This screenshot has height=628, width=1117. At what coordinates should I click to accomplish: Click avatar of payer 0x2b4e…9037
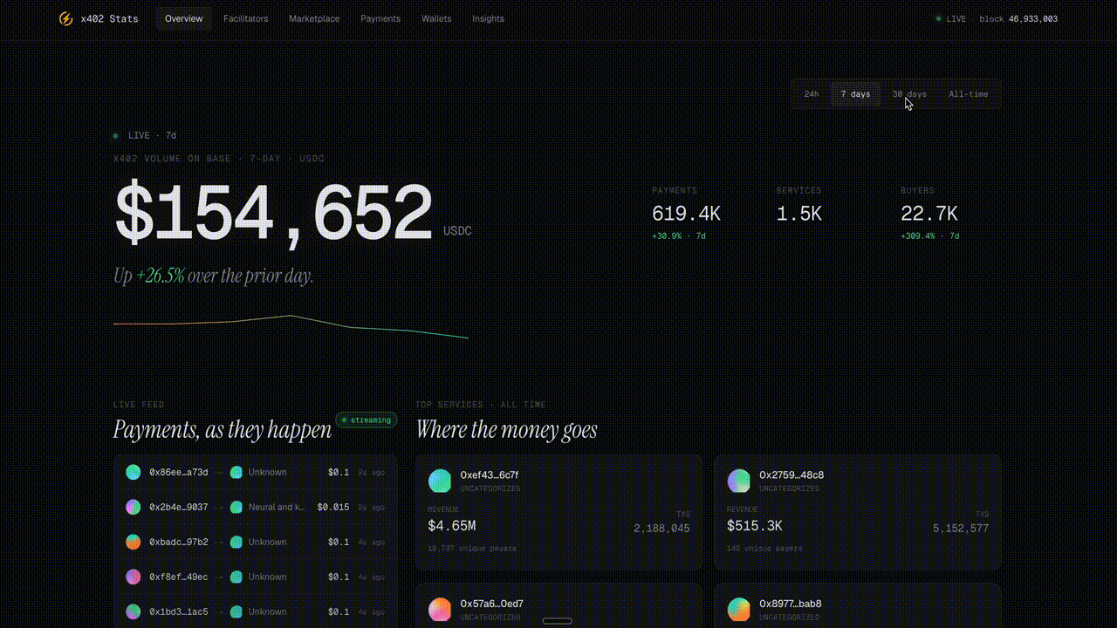pyautogui.click(x=133, y=507)
